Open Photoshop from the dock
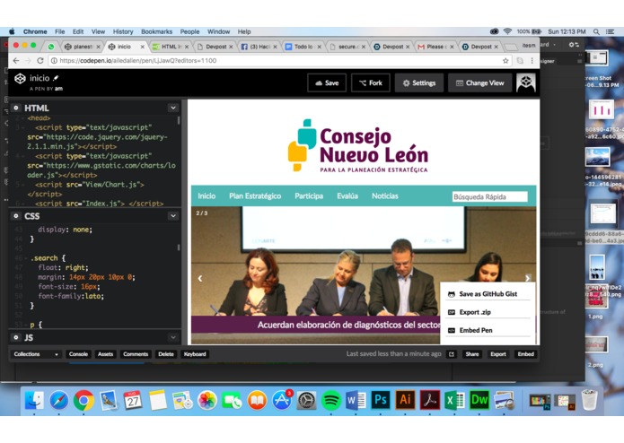624x443 pixels. tap(381, 400)
